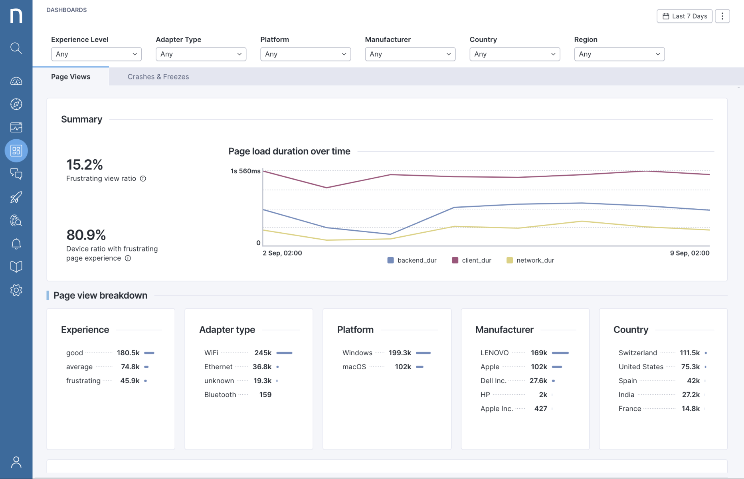Select Switzerland in Country breakdown
Image resolution: width=744 pixels, height=479 pixels.
pos(663,353)
